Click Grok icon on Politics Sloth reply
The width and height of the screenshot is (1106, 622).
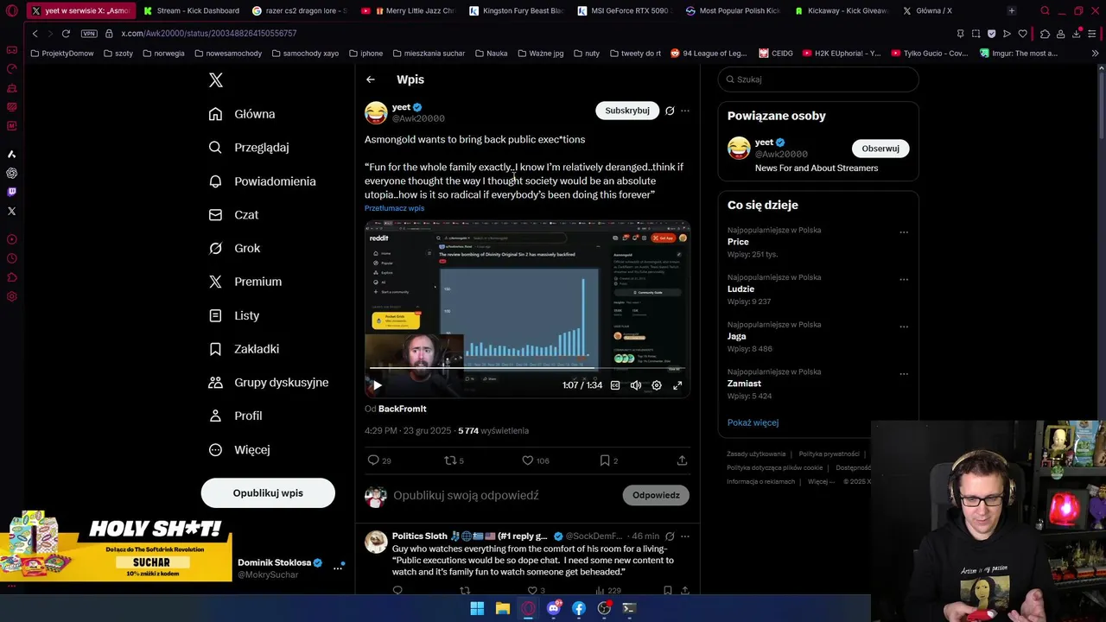point(670,536)
